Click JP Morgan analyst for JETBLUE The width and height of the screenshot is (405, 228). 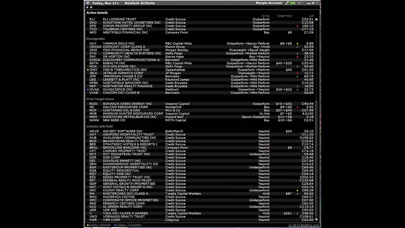tap(173, 73)
